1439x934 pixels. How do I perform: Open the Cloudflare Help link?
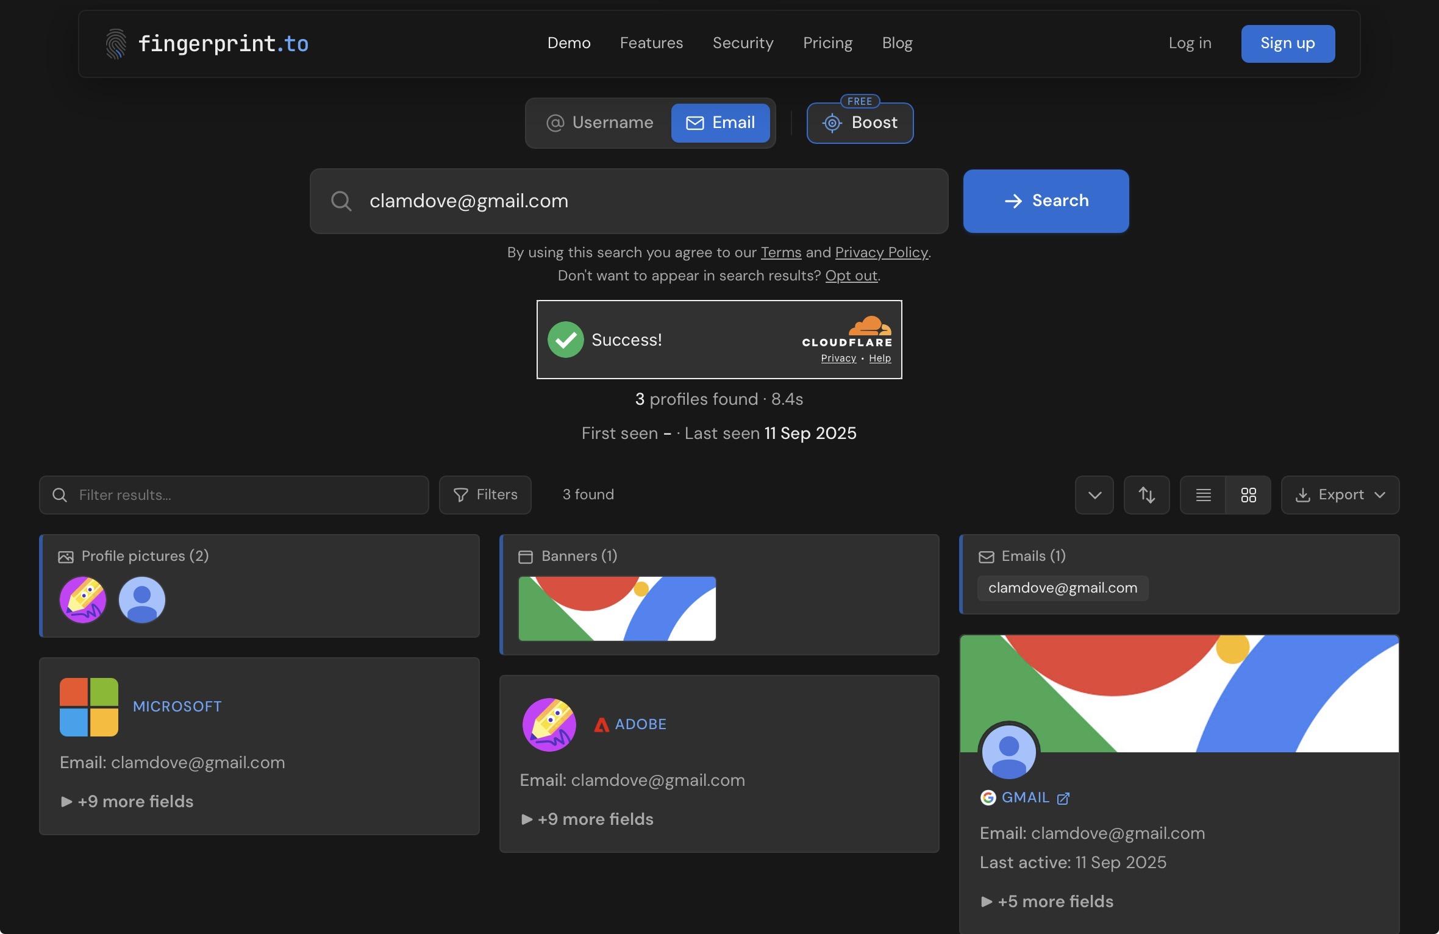(880, 358)
